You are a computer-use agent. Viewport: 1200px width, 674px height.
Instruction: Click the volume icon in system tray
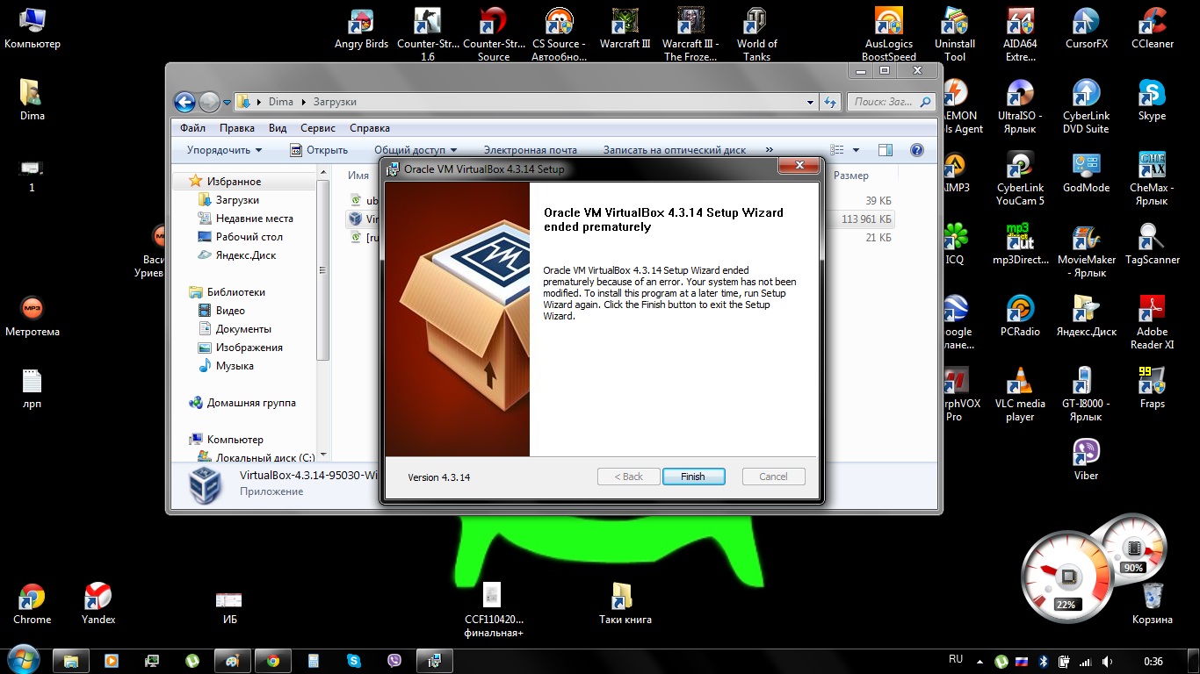click(x=1108, y=662)
